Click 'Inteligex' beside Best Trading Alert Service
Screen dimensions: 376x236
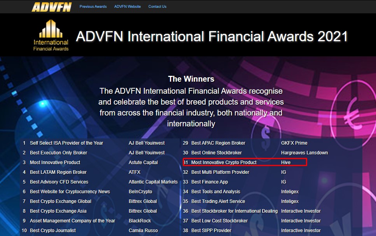290,201
